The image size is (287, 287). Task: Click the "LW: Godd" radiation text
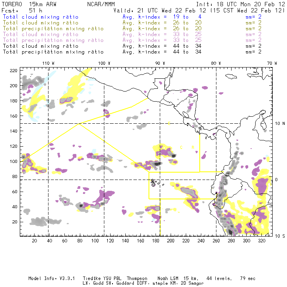pyautogui.click(x=93, y=283)
